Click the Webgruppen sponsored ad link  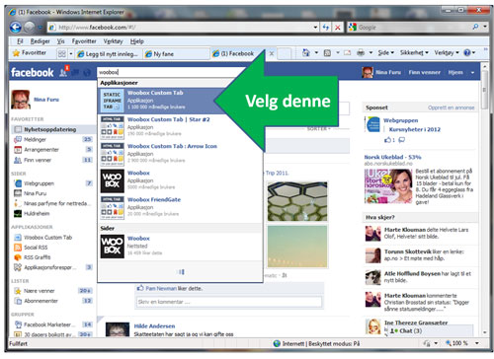400,120
